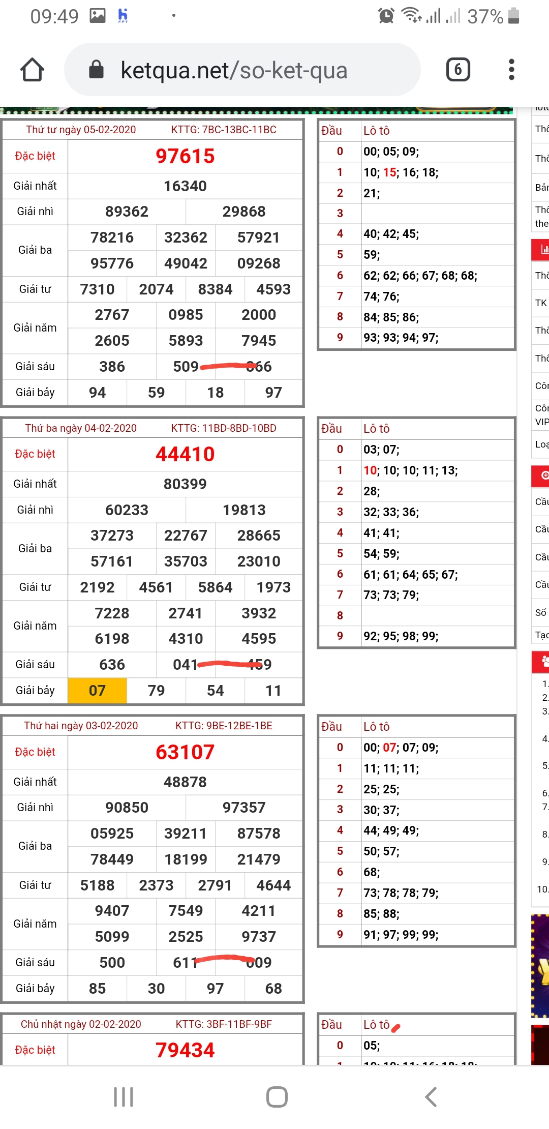Tap the 'Đặc biệt' label above 97615
Image resolution: width=549 pixels, height=1129 pixels.
[35, 156]
